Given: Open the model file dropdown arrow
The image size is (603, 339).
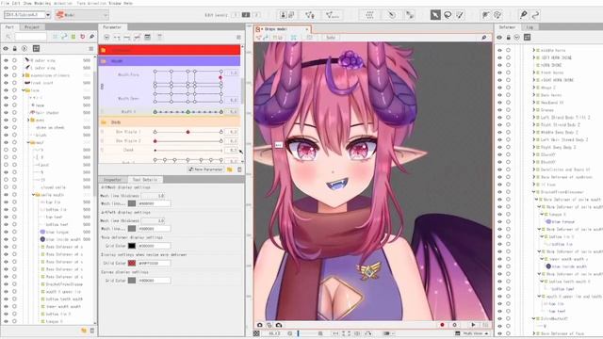Looking at the screenshot, I should pos(48,15).
